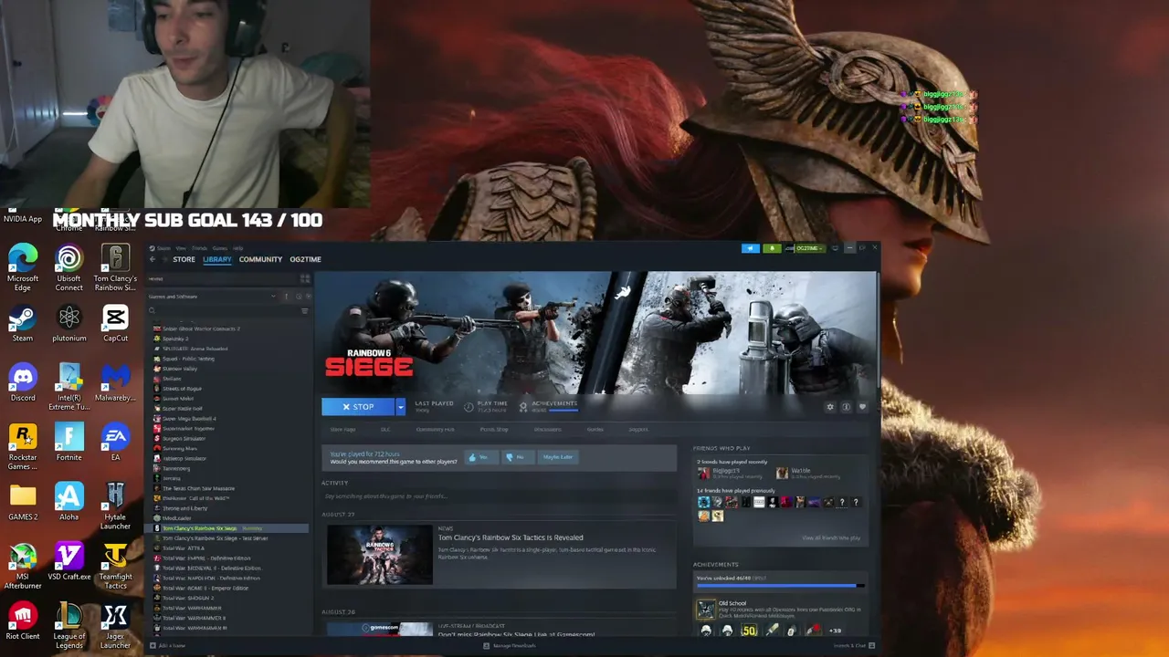Image resolution: width=1169 pixels, height=657 pixels.
Task: Choose Maybe Later for recommendation
Action: pyautogui.click(x=557, y=457)
